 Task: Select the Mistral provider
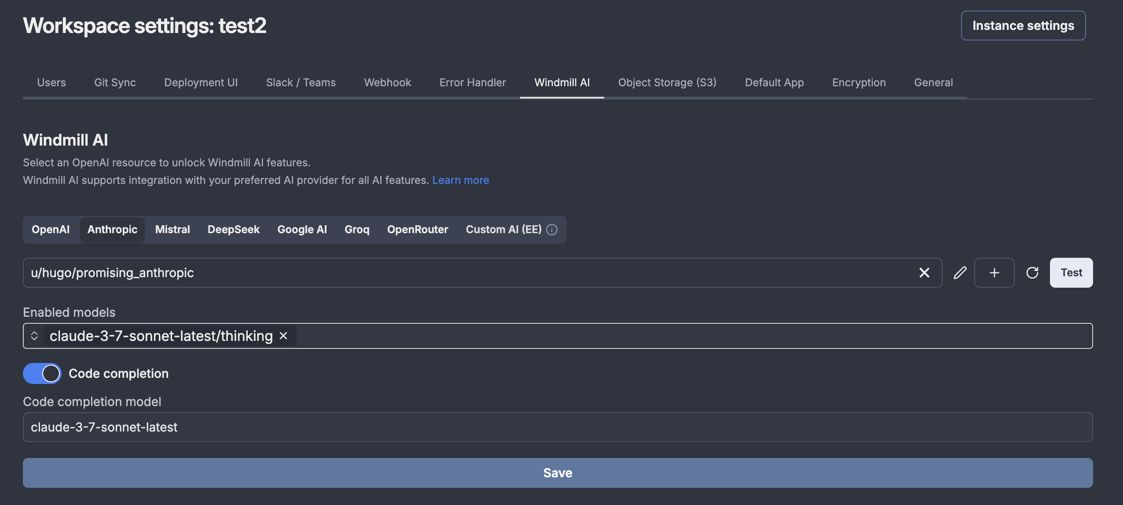(x=172, y=229)
